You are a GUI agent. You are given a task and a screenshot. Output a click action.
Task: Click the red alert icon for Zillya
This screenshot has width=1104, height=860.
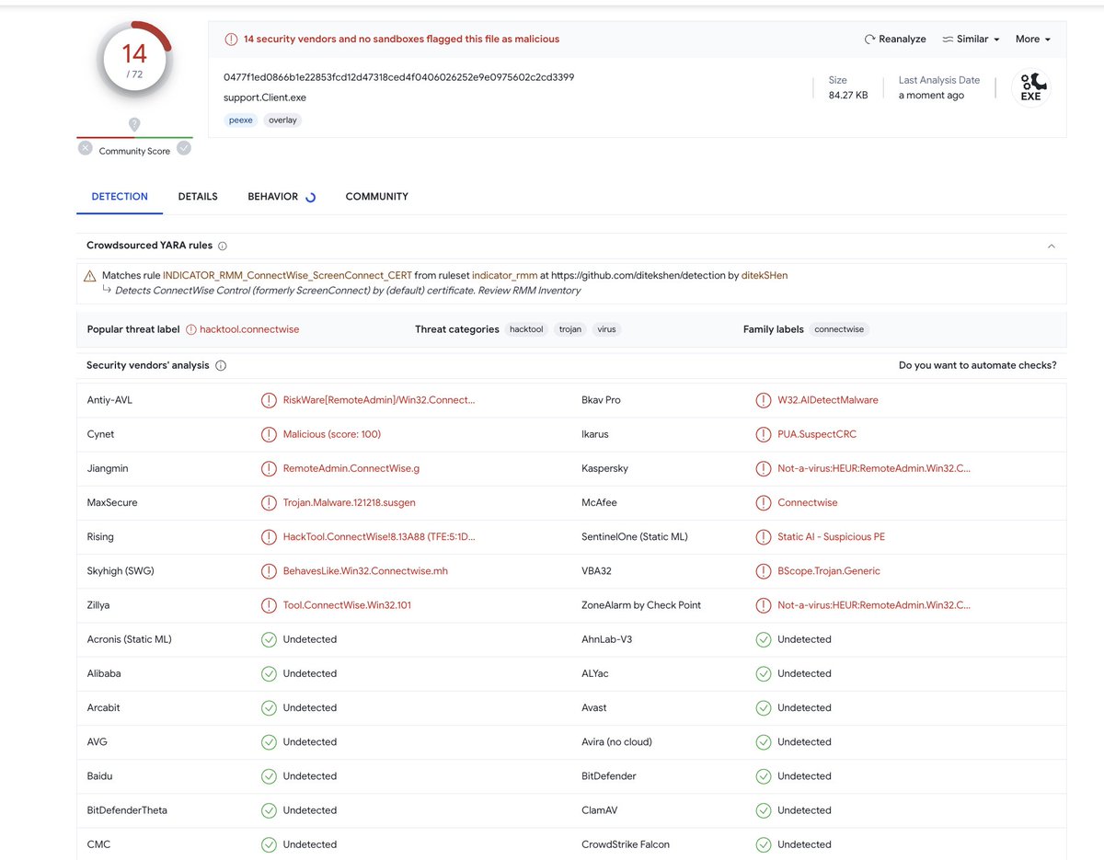coord(269,605)
